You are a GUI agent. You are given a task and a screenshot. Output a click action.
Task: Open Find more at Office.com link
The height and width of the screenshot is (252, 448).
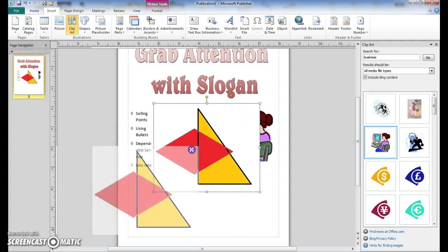point(386,231)
